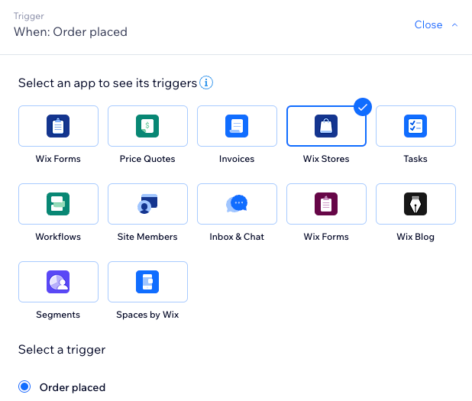Select the first Wix Forms clipboard app card
This screenshot has height=401, width=472.
click(58, 126)
